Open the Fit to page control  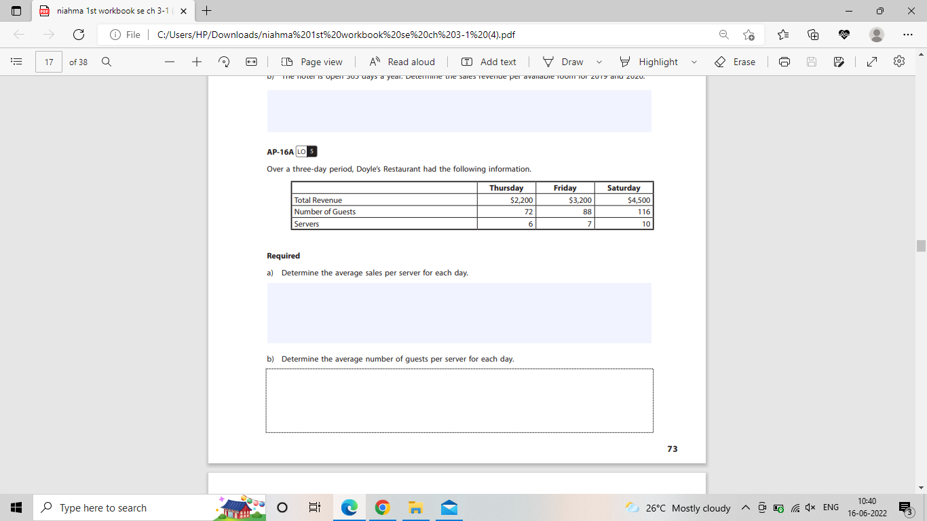point(250,62)
